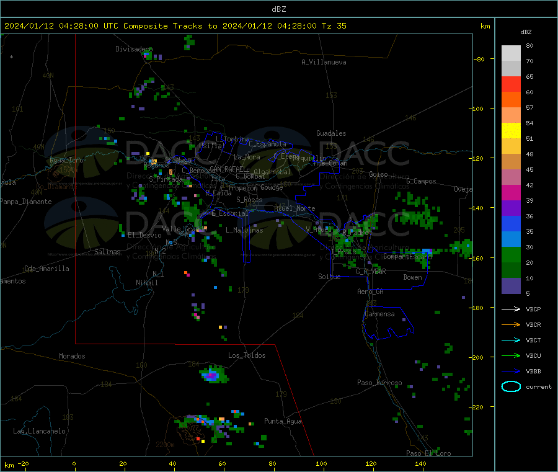The height and width of the screenshot is (472, 558).
Task: Click the '100' tick on bottom axis
Action: (x=321, y=463)
